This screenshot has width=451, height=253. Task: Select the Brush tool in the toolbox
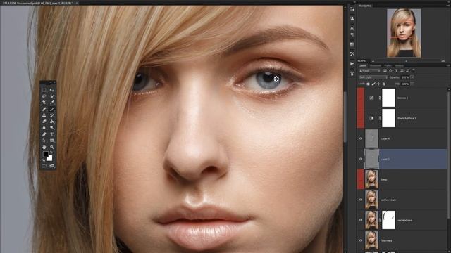52,109
